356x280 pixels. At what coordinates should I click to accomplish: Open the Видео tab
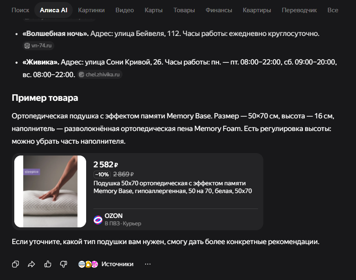(x=125, y=10)
